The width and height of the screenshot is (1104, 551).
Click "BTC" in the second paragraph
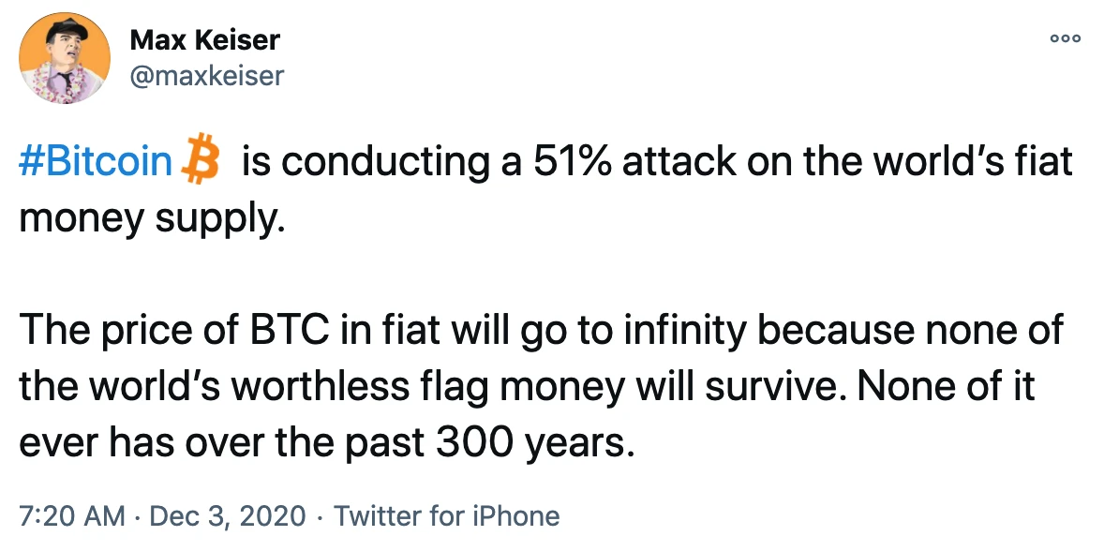290,331
